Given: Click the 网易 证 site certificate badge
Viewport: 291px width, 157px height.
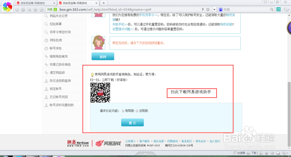Looking at the screenshot, I should [52, 10].
